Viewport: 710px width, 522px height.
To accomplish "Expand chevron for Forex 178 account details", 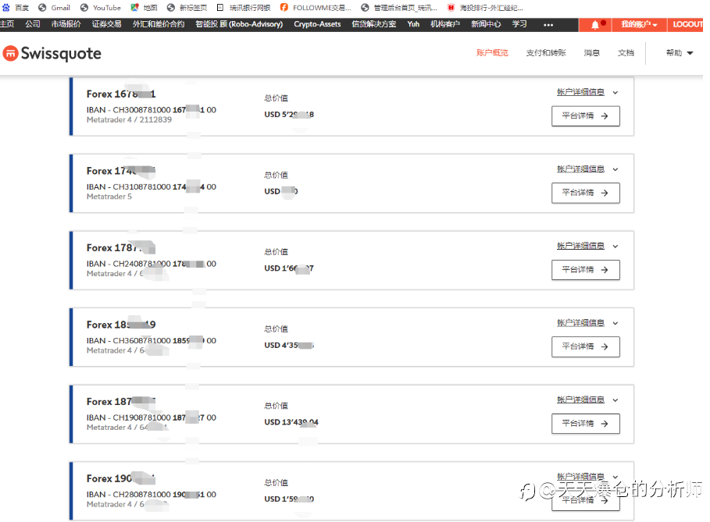I will 615,247.
